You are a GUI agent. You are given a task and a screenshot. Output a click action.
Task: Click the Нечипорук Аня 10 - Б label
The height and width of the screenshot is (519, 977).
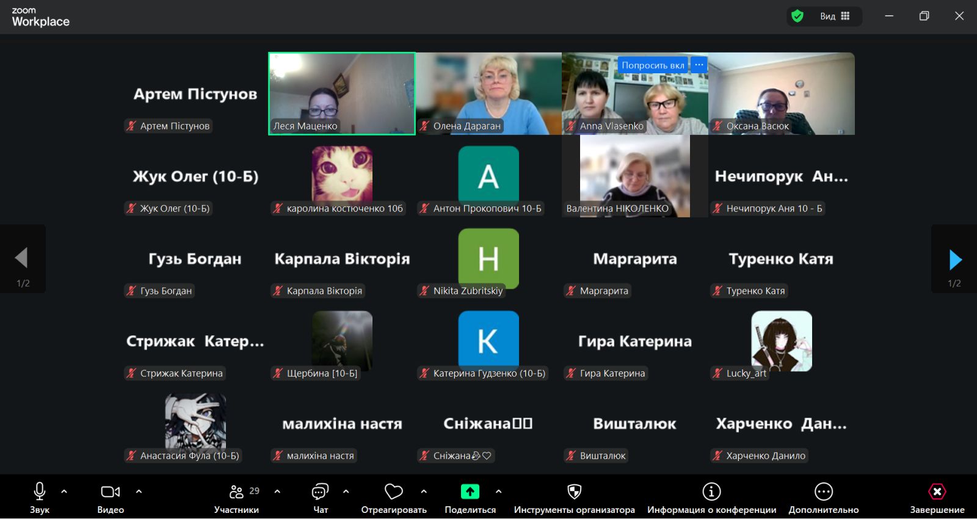click(774, 208)
